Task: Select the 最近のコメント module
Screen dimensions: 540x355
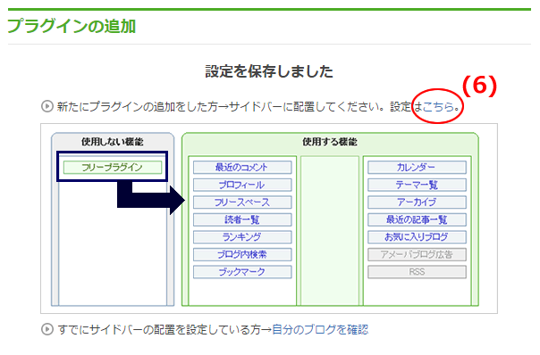Action: click(242, 168)
